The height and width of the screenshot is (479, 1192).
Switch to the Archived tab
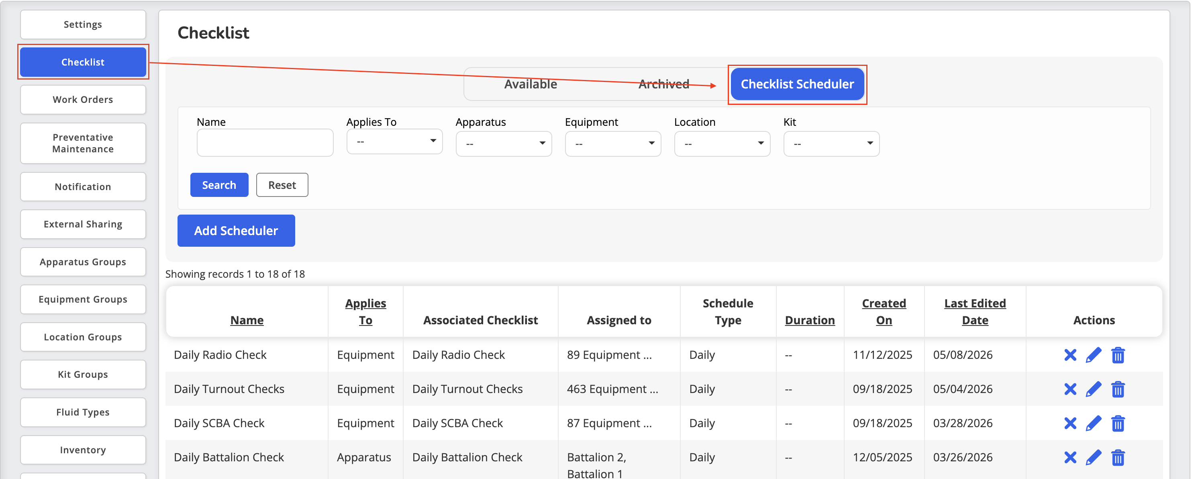[663, 84]
